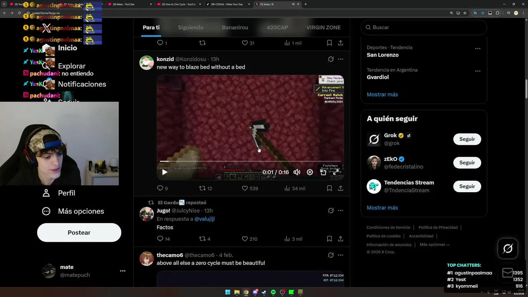This screenshot has height=297, width=528.
Task: Open the floating Grok button
Action: click(x=508, y=248)
